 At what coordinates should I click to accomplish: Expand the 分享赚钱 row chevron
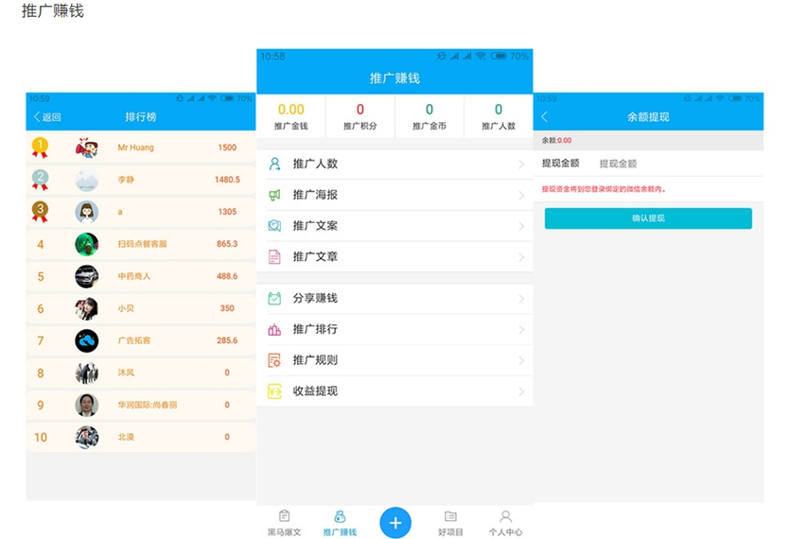(x=521, y=299)
